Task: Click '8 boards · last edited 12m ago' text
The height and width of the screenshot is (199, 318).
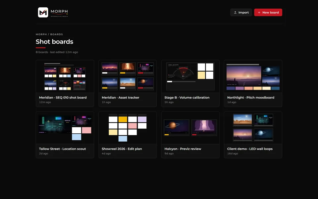Action: pyautogui.click(x=57, y=52)
